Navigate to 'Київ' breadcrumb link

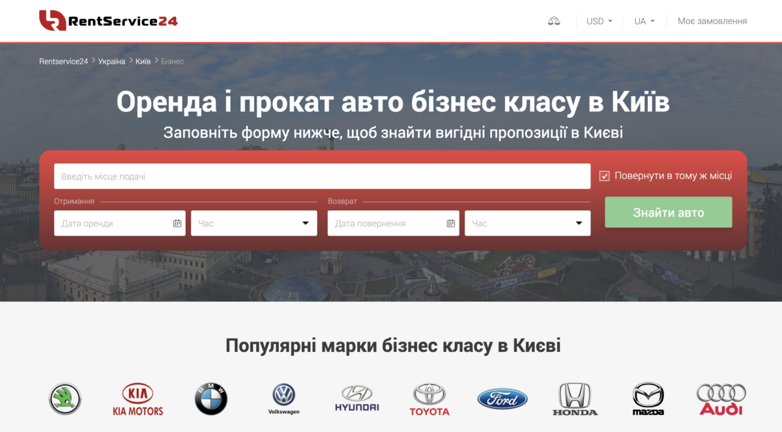[143, 61]
